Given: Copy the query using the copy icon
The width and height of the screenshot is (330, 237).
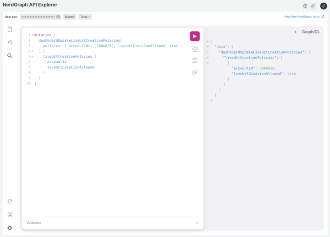Looking at the screenshot, I should point(195,72).
